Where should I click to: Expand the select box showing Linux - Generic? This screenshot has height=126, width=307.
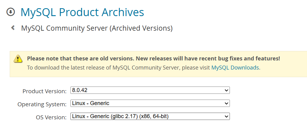tap(150, 104)
